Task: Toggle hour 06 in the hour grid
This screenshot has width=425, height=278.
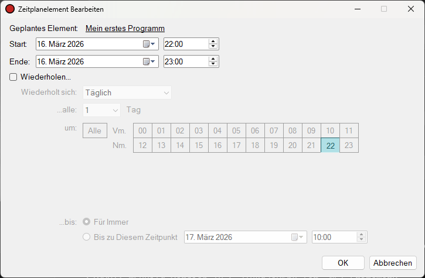Action: (255, 131)
